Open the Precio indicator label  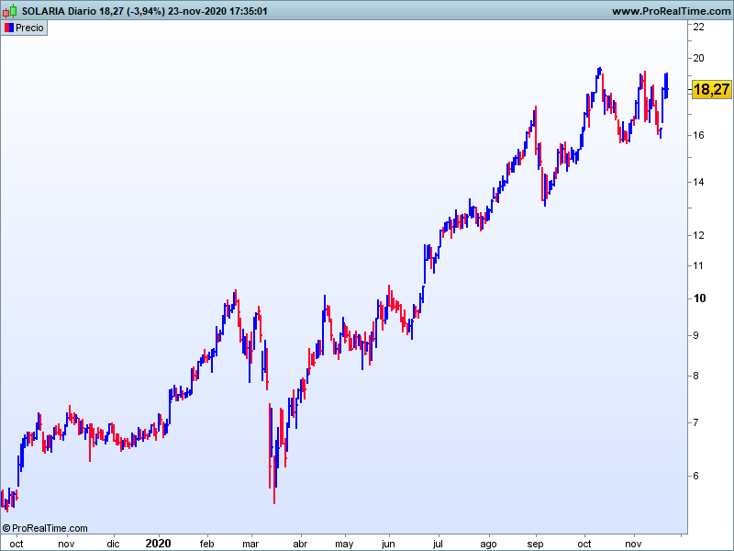coord(29,28)
